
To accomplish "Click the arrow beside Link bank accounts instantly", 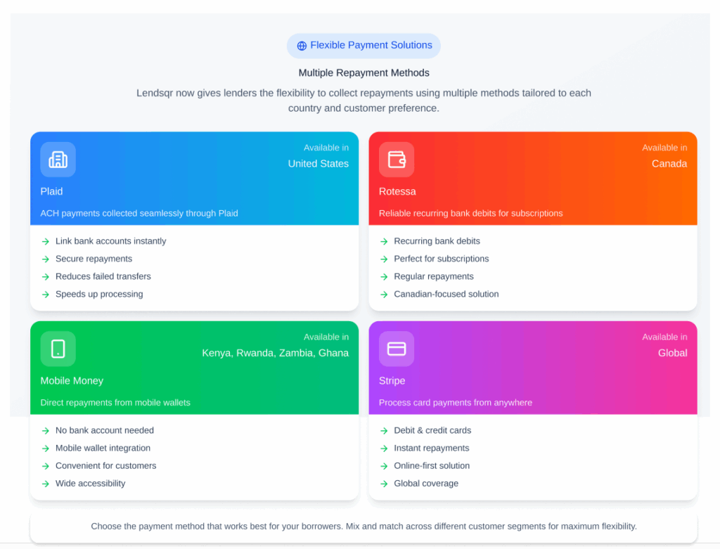I will [46, 241].
